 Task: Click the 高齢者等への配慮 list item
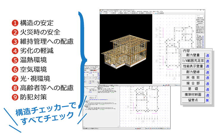(43, 88)
